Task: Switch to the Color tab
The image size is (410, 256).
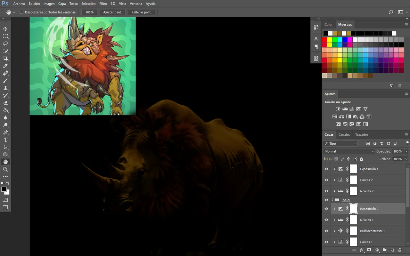Action: [329, 24]
